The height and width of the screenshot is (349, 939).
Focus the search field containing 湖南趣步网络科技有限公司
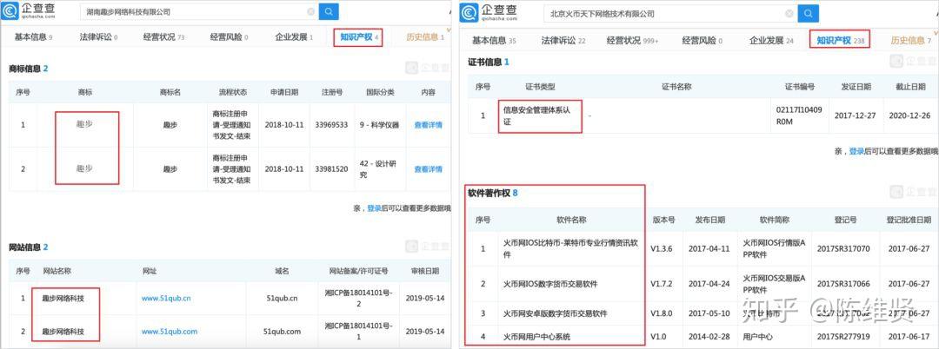point(199,11)
